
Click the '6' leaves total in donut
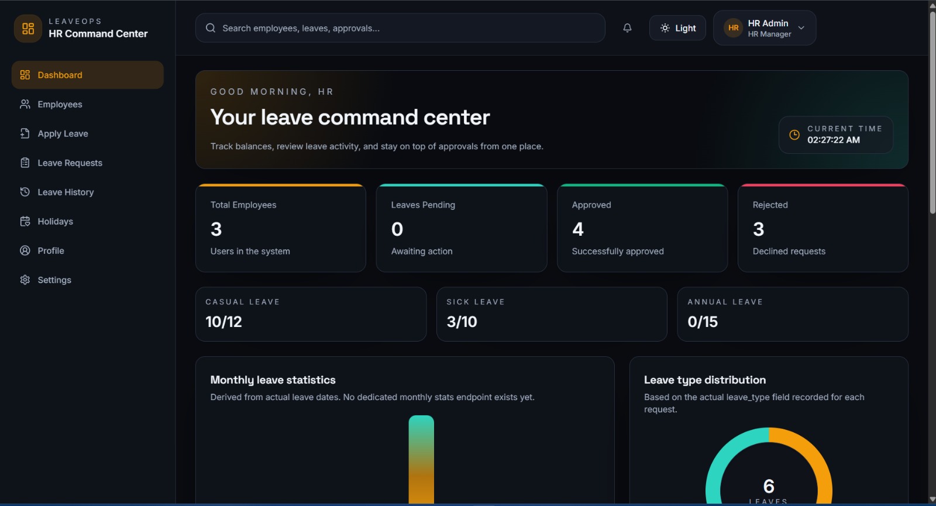click(x=769, y=486)
